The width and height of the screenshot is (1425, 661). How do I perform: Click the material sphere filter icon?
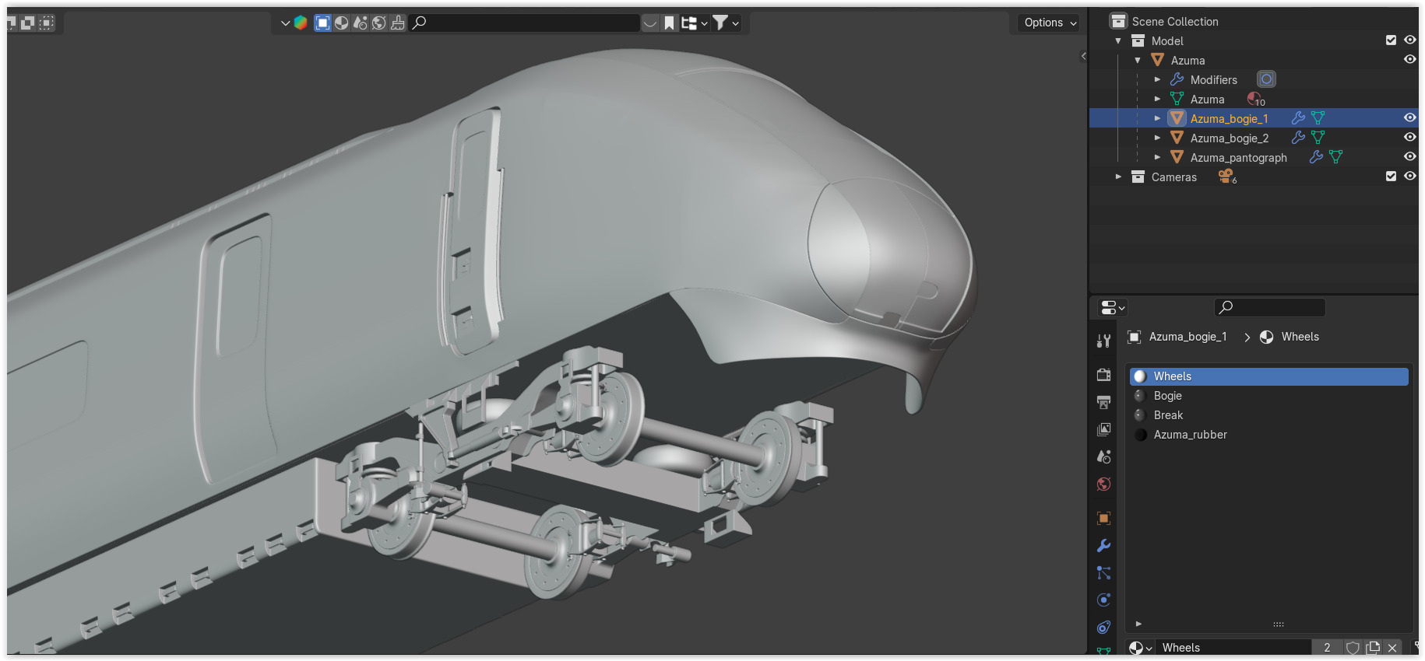[341, 23]
